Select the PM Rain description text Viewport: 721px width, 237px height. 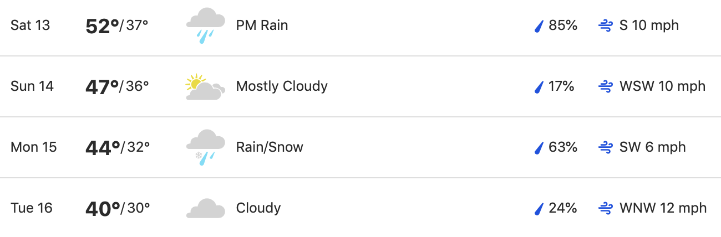coord(262,25)
